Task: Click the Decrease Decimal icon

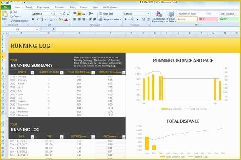Action: click(x=148, y=20)
